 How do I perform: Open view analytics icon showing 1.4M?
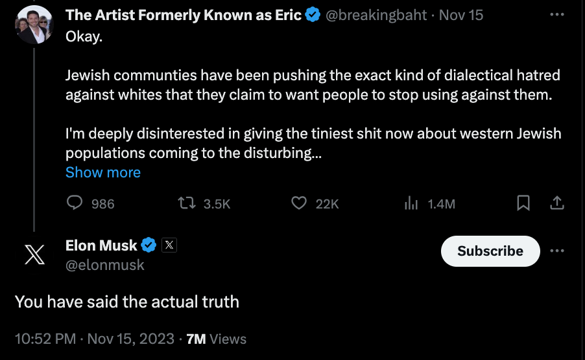411,203
